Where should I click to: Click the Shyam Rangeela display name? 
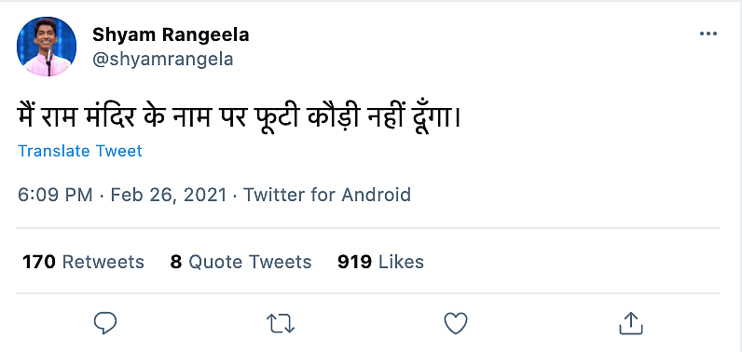(171, 34)
